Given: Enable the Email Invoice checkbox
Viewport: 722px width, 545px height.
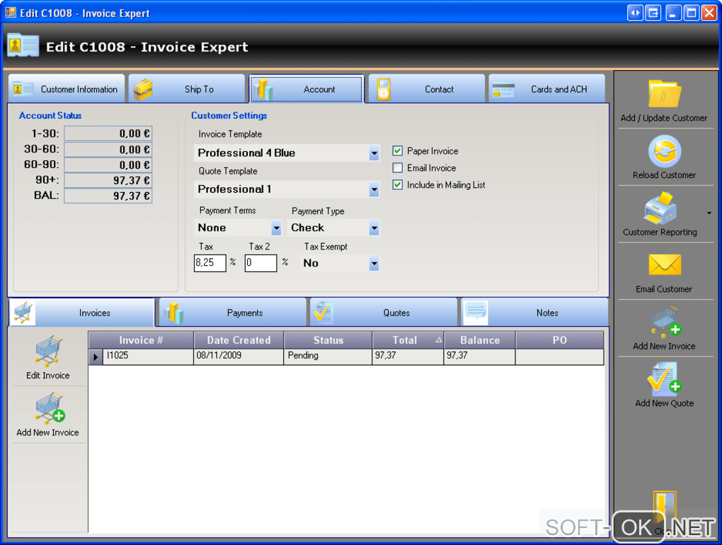Looking at the screenshot, I should tap(397, 167).
